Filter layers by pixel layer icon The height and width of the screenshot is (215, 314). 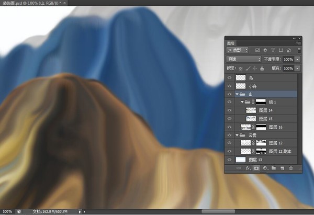click(x=257, y=50)
